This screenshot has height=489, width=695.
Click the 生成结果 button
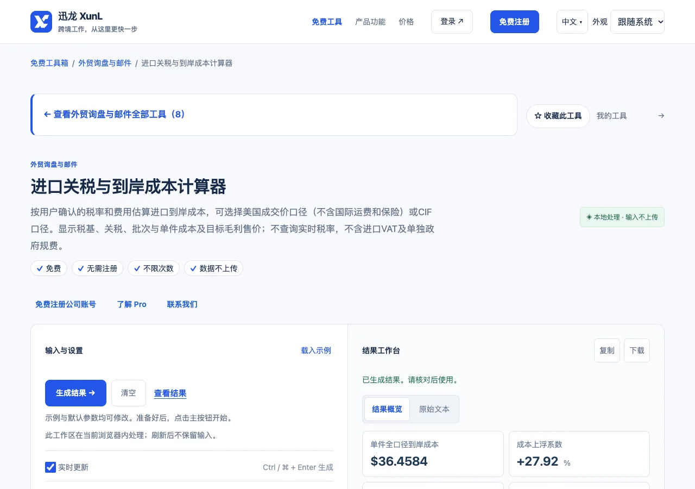(x=75, y=393)
